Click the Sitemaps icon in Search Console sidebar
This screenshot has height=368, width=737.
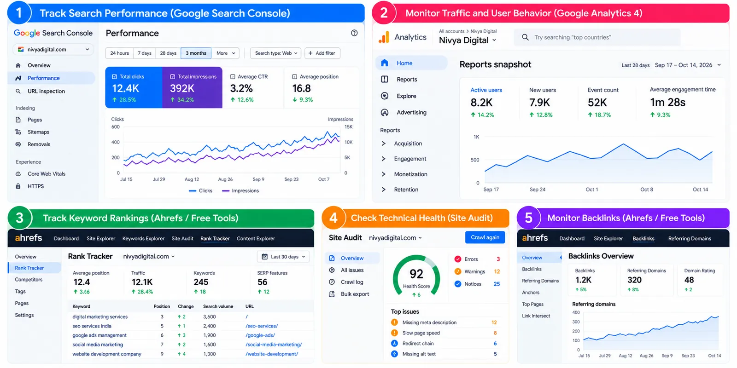click(x=18, y=132)
